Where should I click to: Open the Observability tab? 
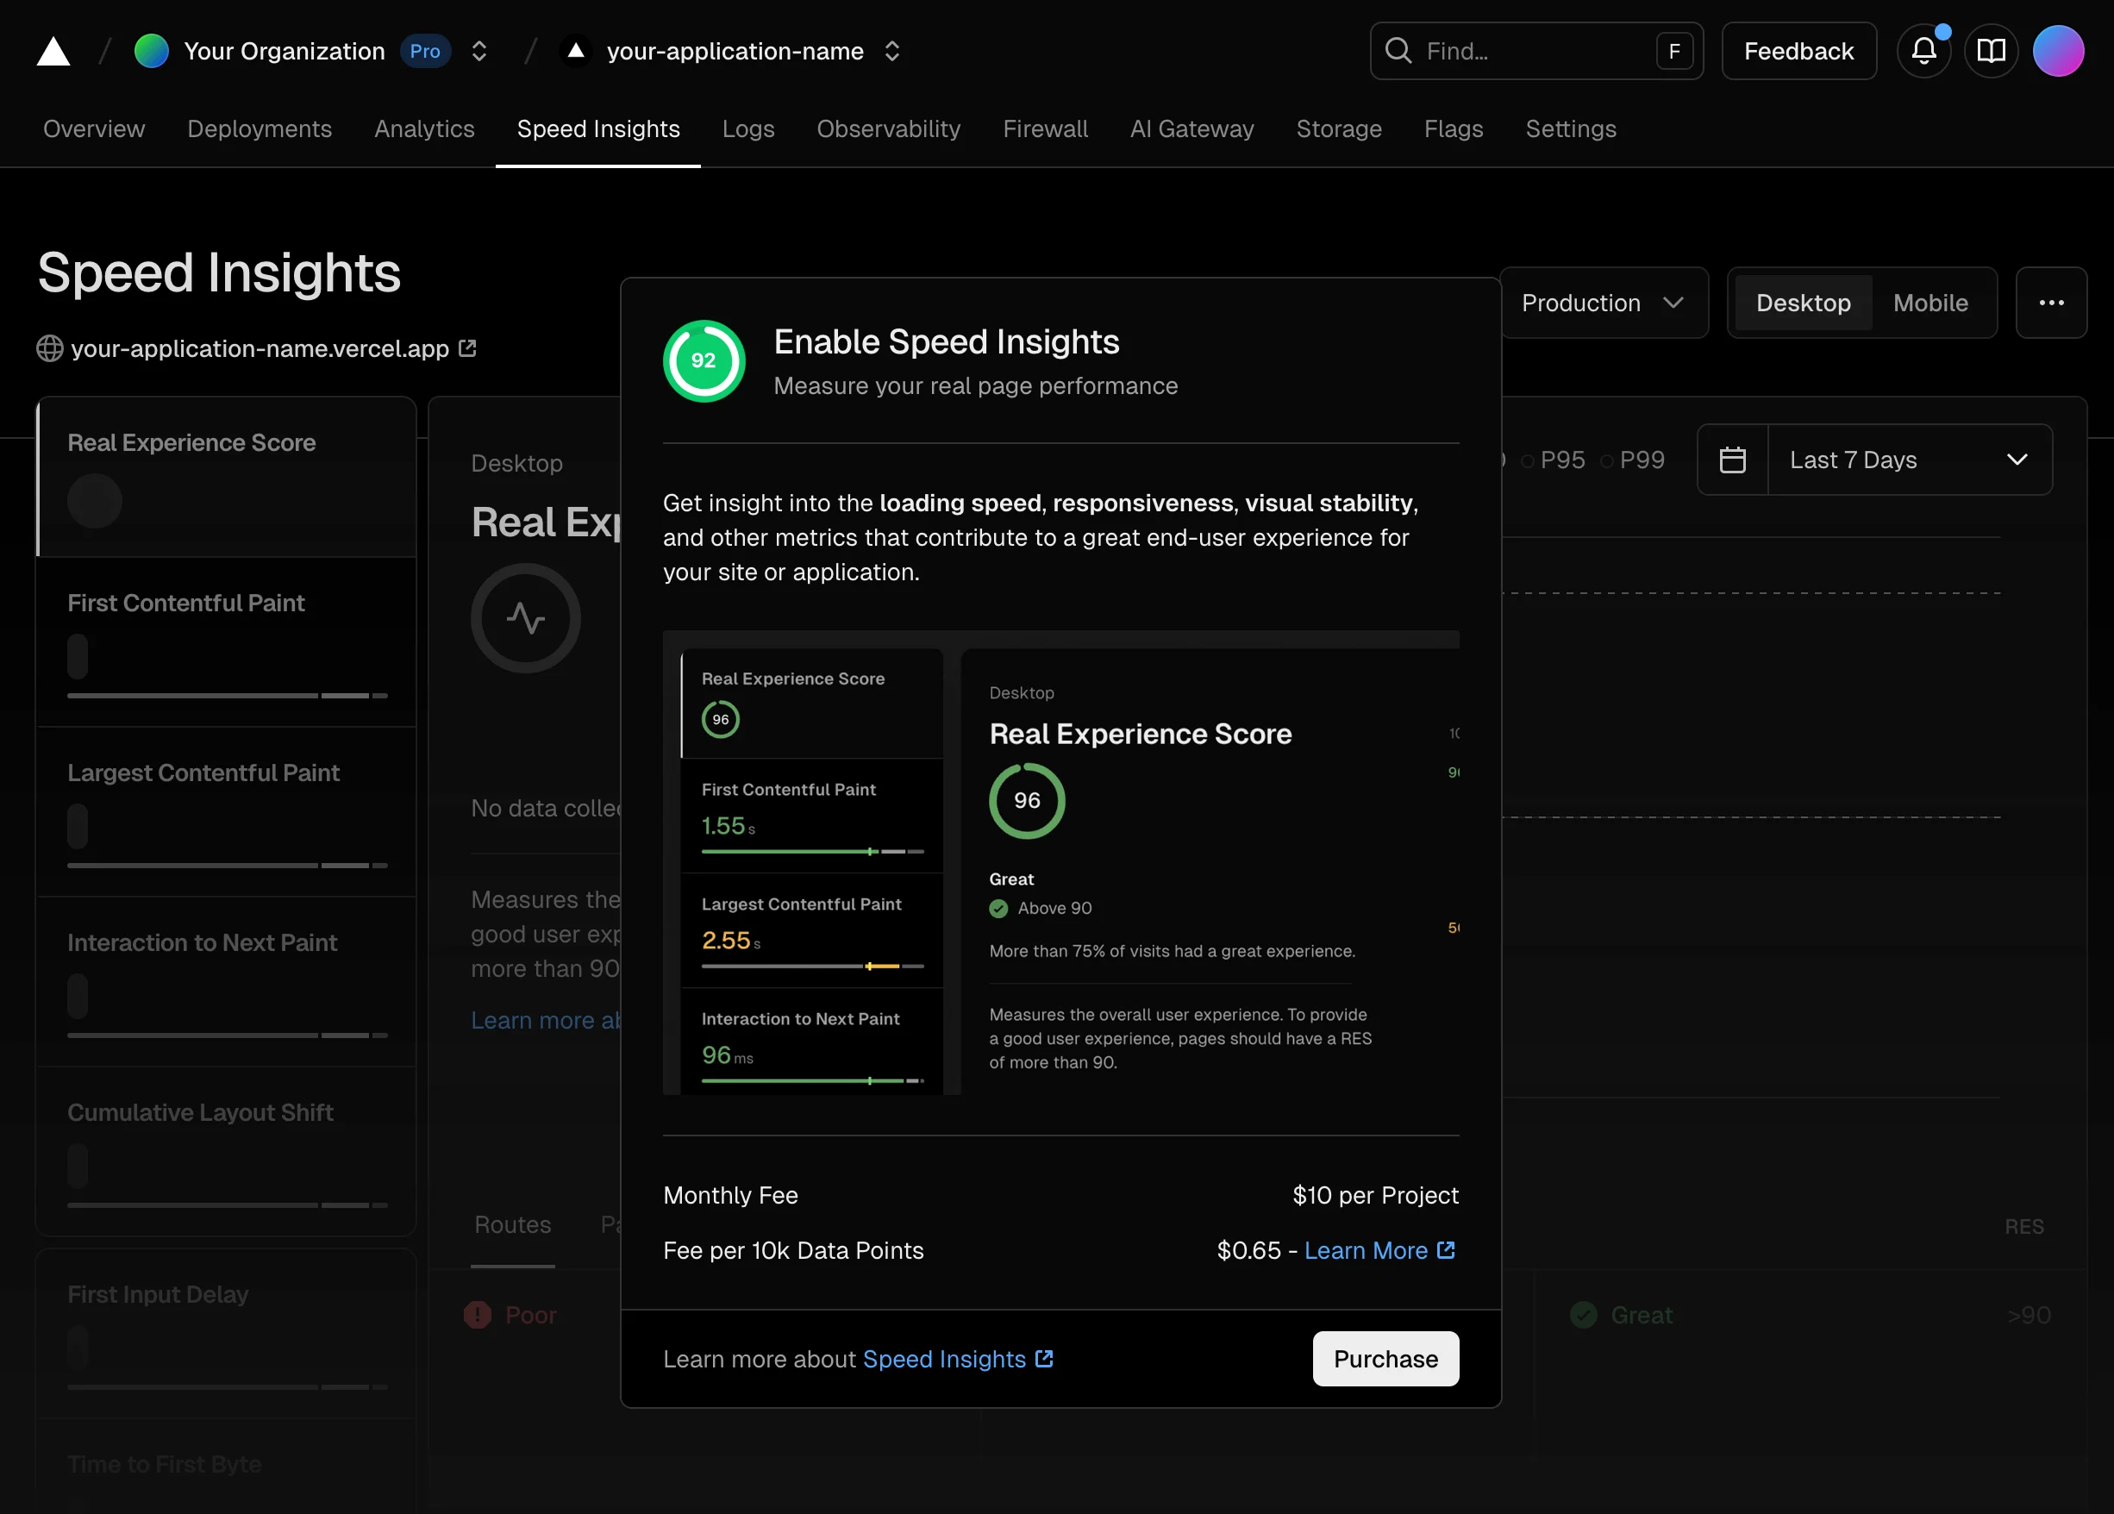point(888,129)
